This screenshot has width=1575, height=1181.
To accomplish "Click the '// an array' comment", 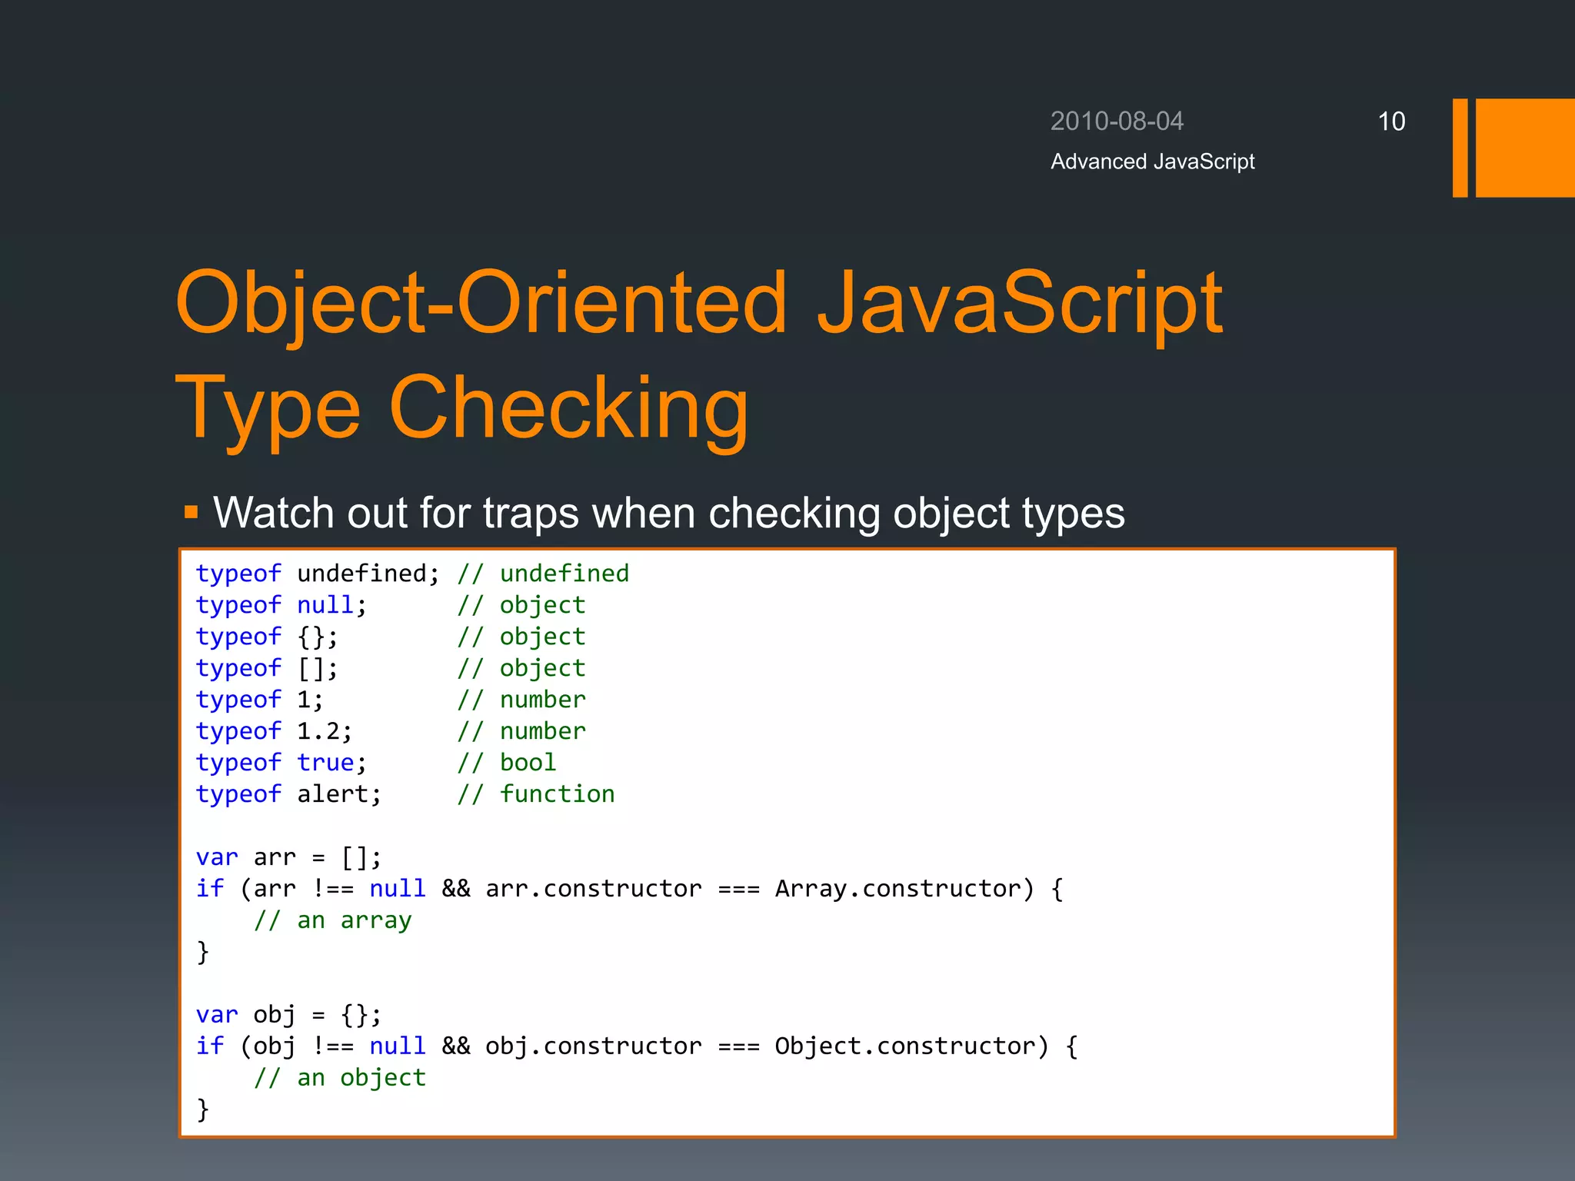I will tap(333, 920).
